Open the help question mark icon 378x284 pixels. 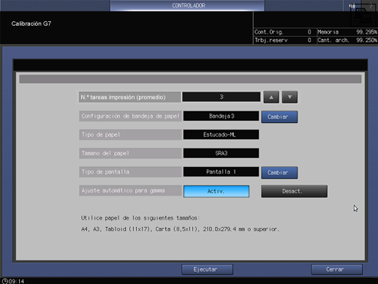click(x=370, y=5)
